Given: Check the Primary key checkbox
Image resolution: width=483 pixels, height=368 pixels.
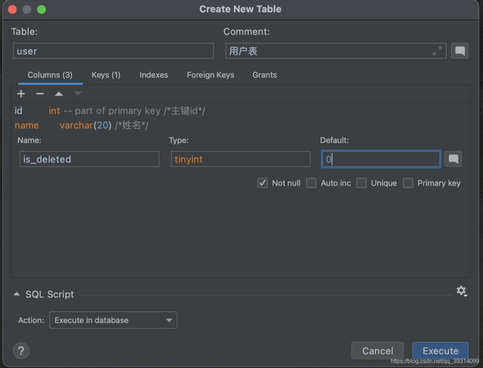Looking at the screenshot, I should (x=408, y=183).
